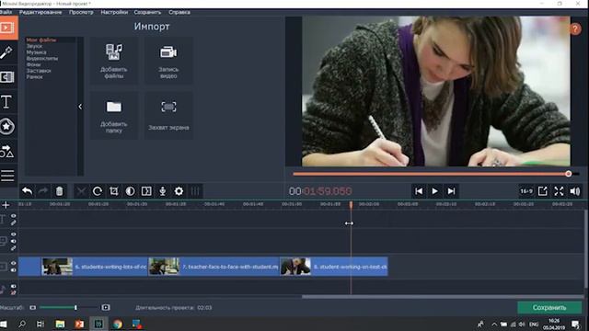Jump to the next frame
This screenshot has height=331, width=589.
tap(451, 191)
